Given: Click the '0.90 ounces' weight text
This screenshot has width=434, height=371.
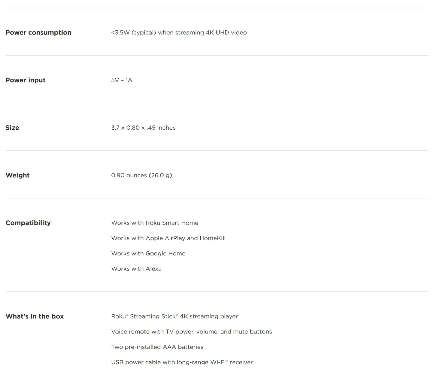Looking at the screenshot, I should click(x=129, y=175).
